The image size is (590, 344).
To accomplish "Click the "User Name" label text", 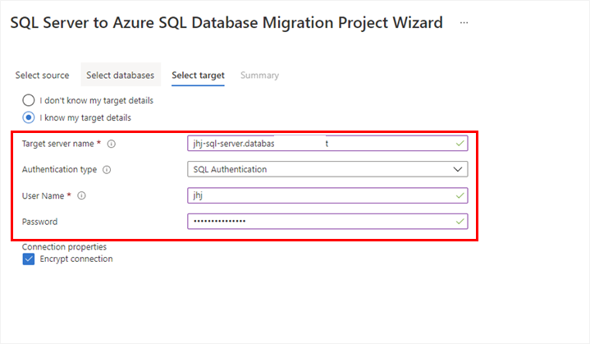I will [43, 195].
